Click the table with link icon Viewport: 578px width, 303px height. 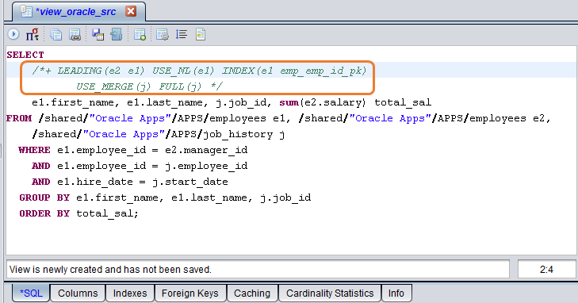pos(75,34)
